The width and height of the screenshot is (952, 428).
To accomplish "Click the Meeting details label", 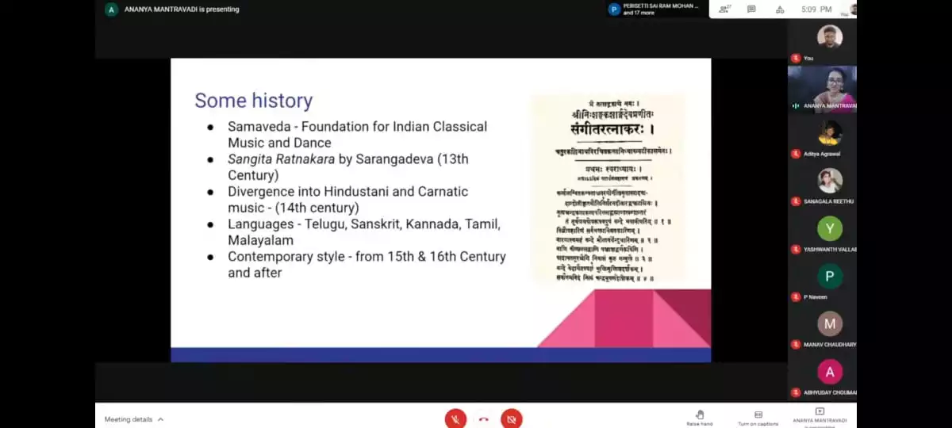I will click(x=128, y=419).
